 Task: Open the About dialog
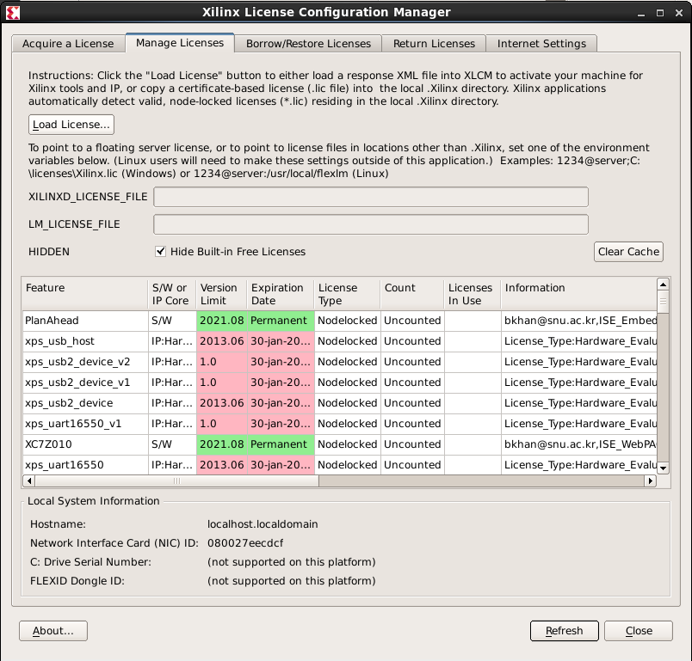(x=53, y=630)
